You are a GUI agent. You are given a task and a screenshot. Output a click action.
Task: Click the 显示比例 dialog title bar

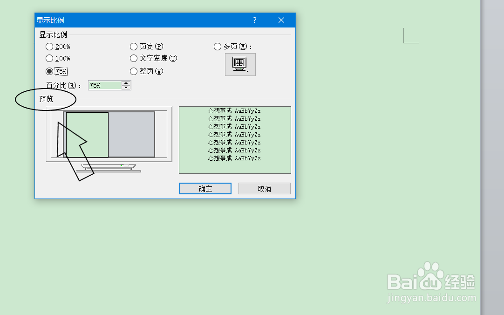pos(140,20)
